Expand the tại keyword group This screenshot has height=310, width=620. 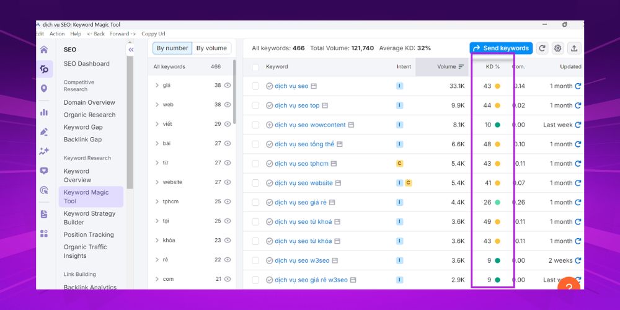(x=157, y=221)
